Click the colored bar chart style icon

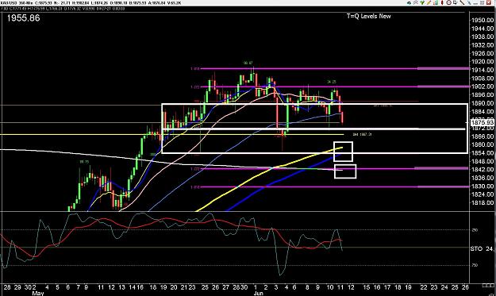point(436,2)
